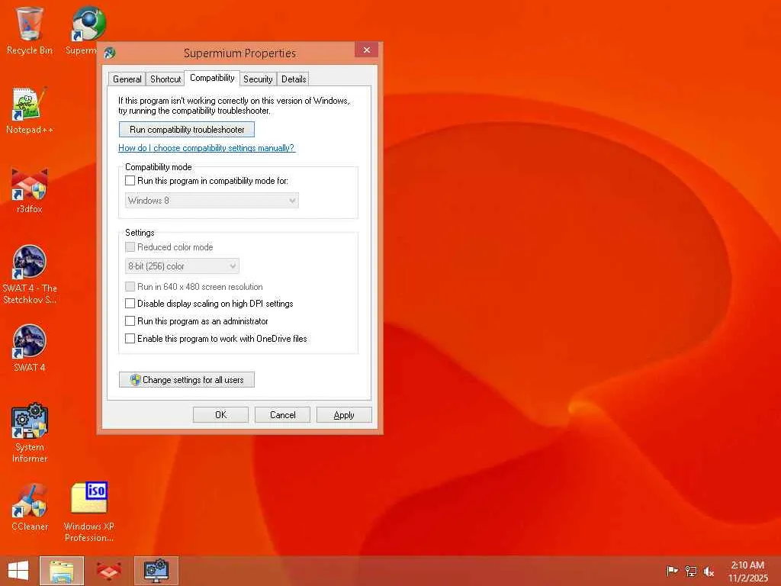Image resolution: width=781 pixels, height=586 pixels.
Task: Open How do I choose compatibility settings link
Action: tap(207, 148)
